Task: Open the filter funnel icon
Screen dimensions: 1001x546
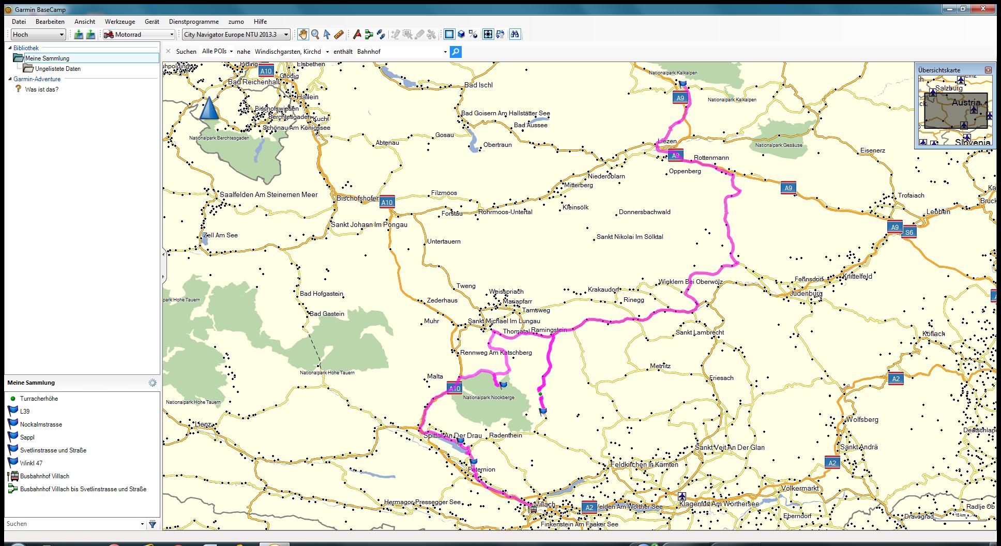Action: click(153, 524)
